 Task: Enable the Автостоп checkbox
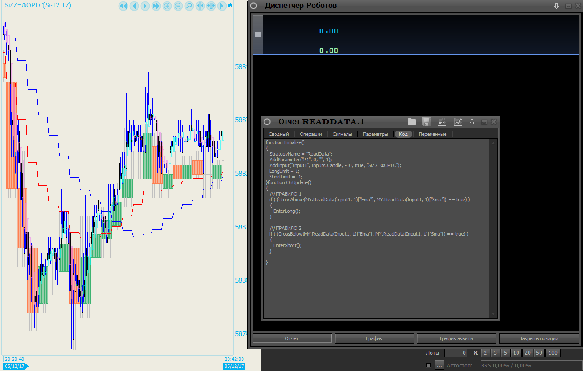click(x=428, y=365)
